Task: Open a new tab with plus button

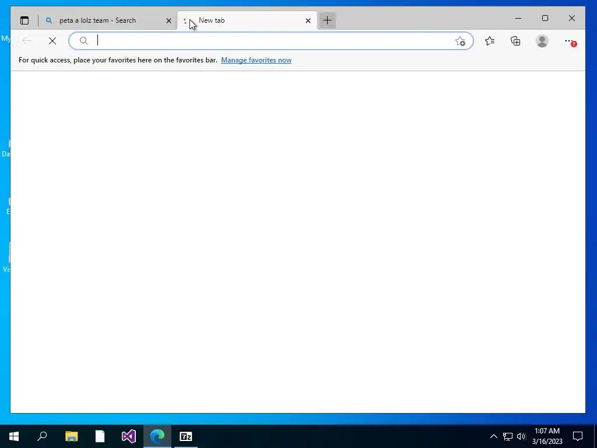Action: pyautogui.click(x=328, y=20)
